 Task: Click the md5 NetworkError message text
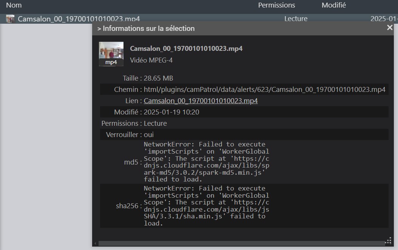coord(206,162)
